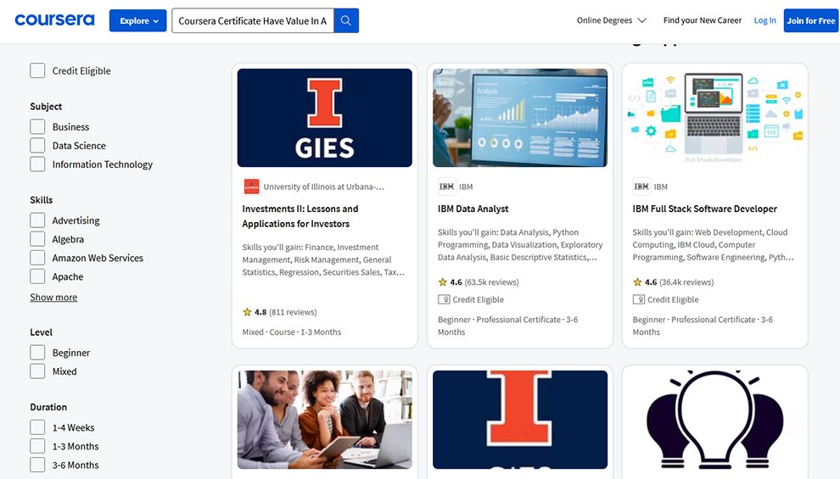Click the star icon on IBM Full Stack
The width and height of the screenshot is (840, 479).
click(637, 282)
